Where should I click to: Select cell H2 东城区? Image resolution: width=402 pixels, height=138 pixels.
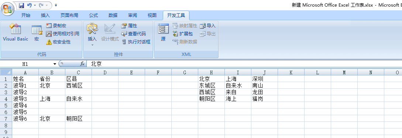211,85
